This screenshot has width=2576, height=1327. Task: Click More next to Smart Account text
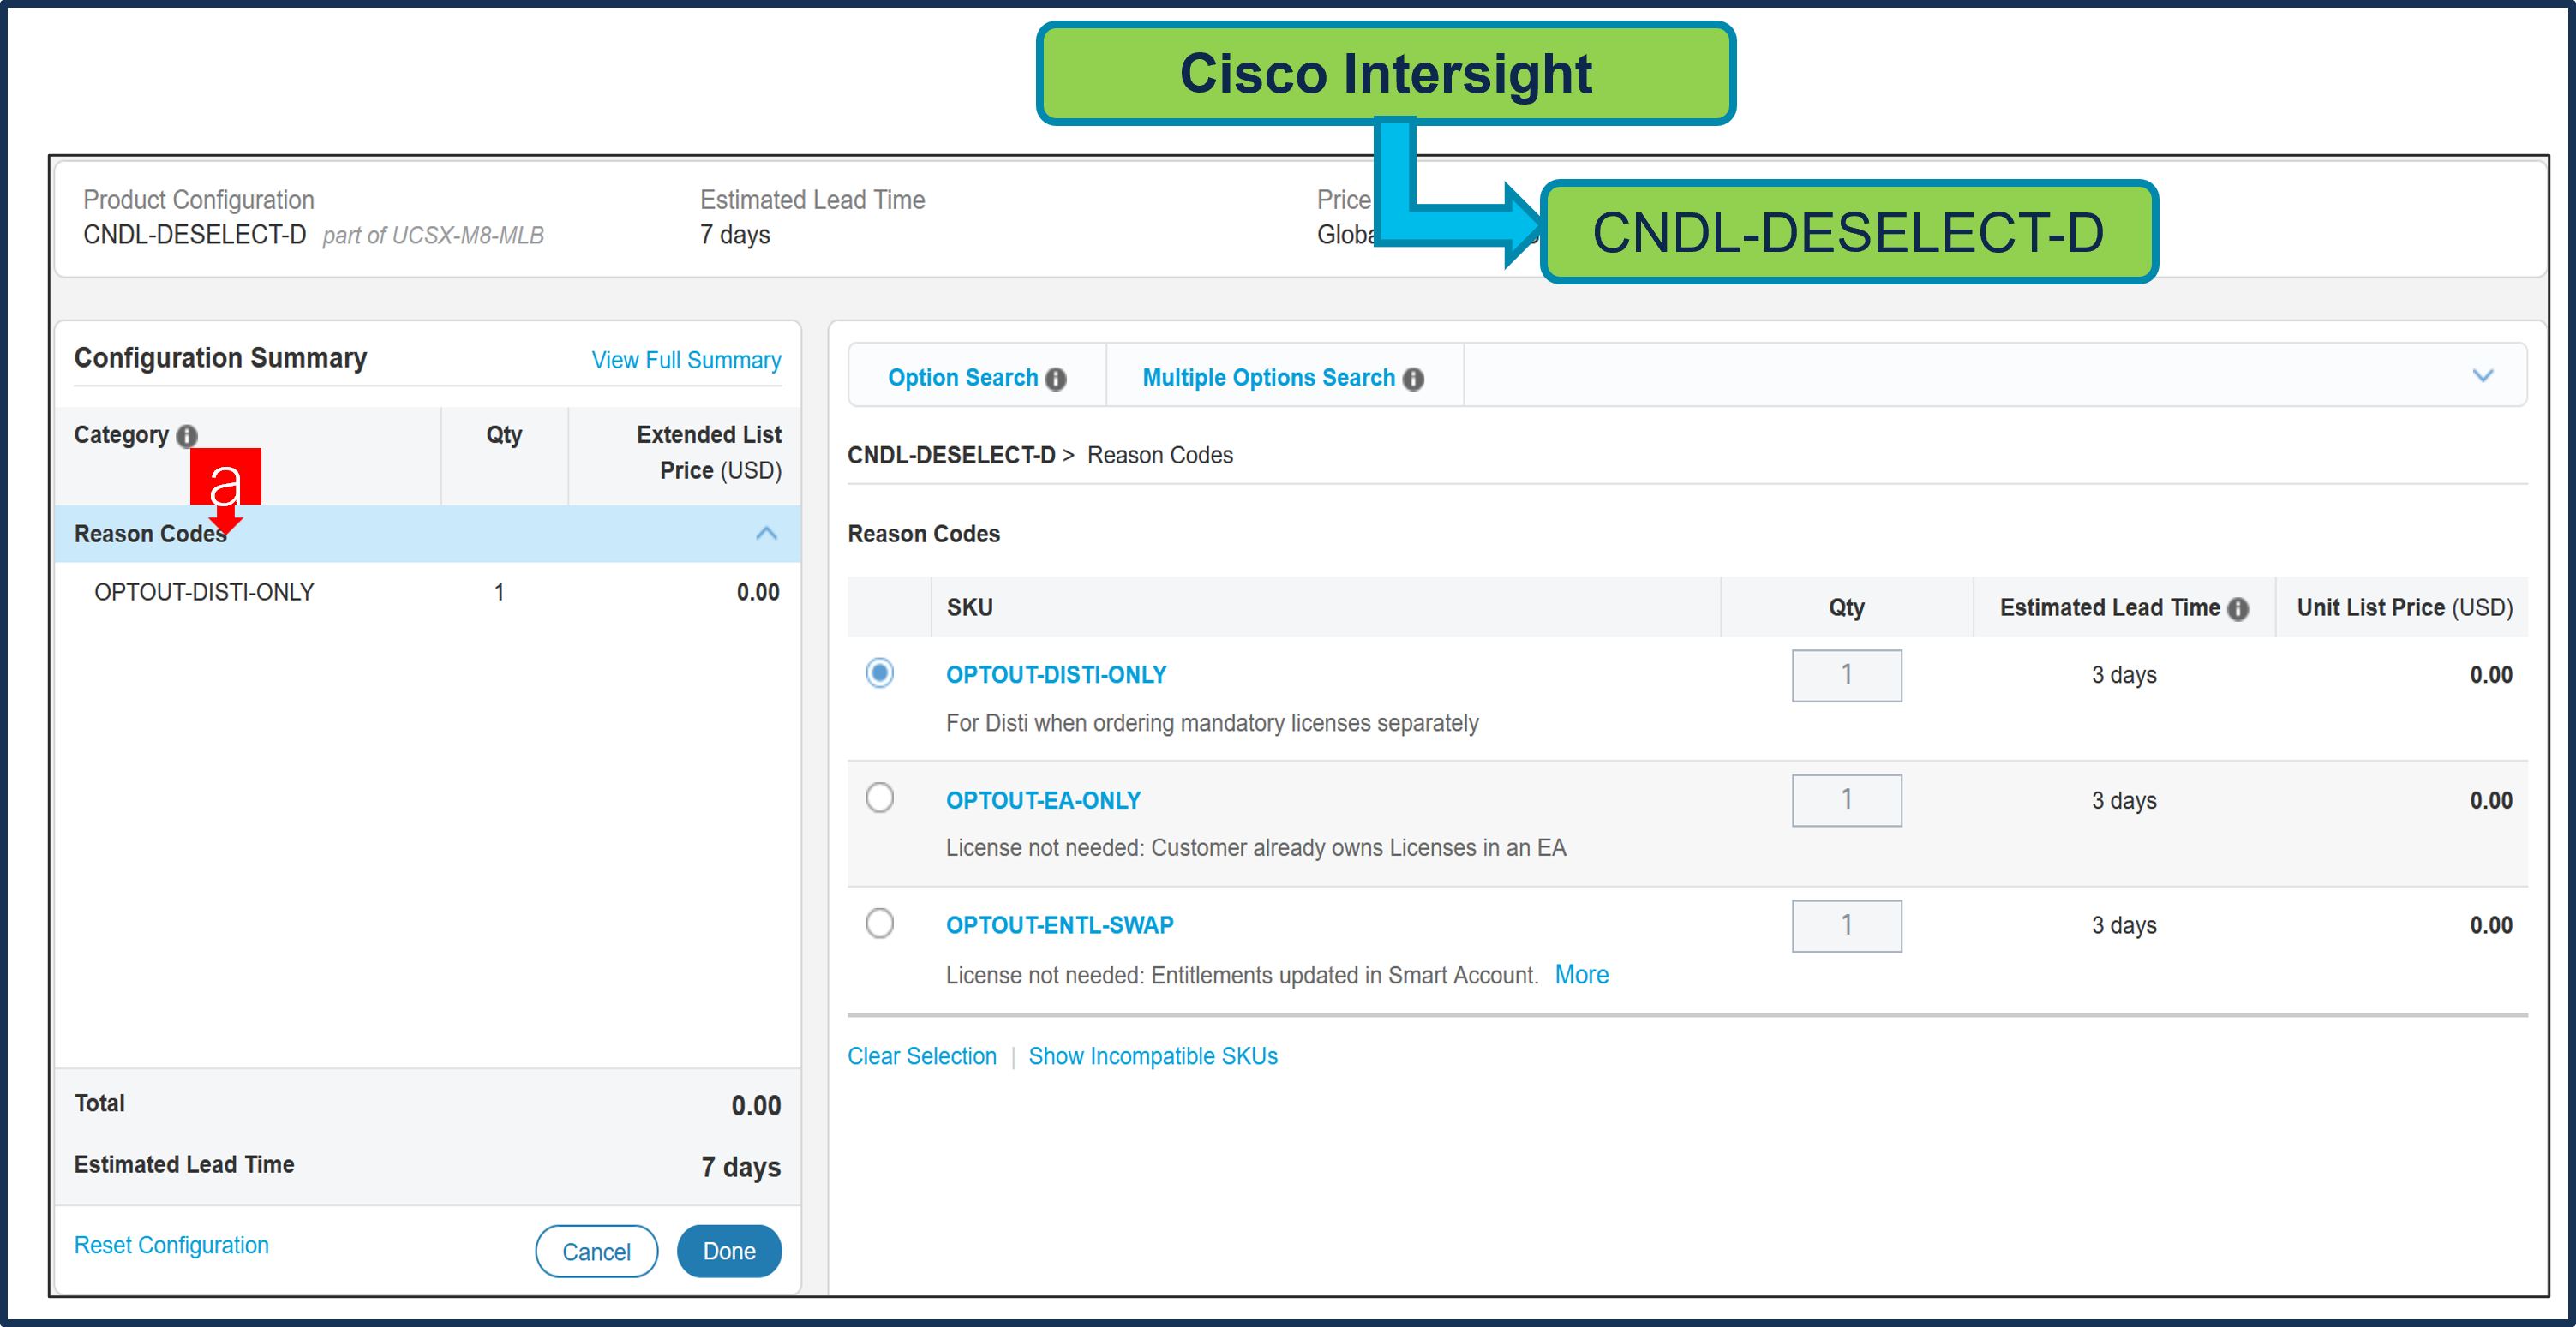coord(1581,975)
